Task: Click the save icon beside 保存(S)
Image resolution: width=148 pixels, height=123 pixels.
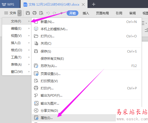Action: point(36,51)
